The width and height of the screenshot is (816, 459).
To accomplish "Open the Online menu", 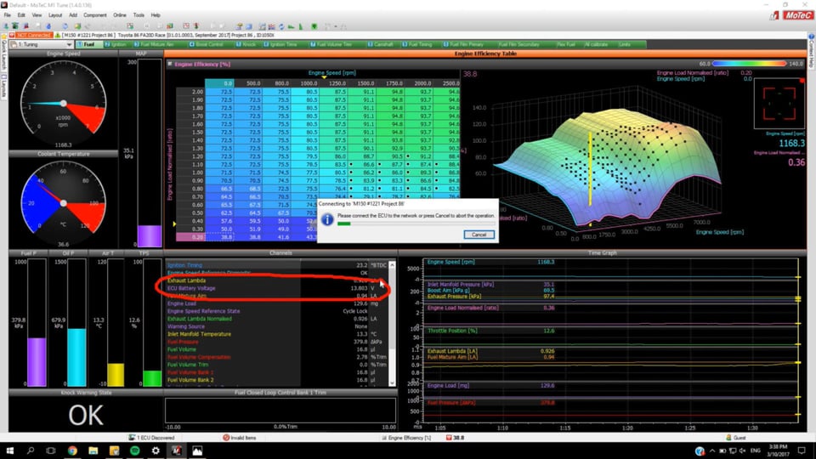I will tap(120, 15).
